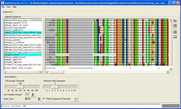Click the Minimum Indel Separation slider handle
The width and height of the screenshot is (181, 109).
55,87
